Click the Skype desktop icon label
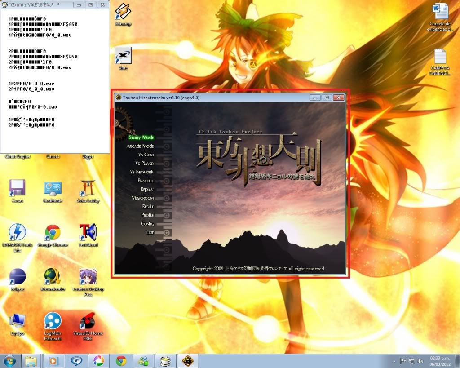 [x=88, y=156]
